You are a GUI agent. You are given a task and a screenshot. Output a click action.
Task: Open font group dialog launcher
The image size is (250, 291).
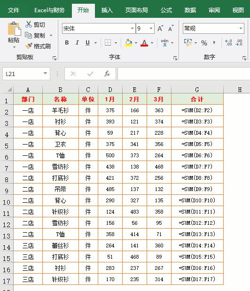(175, 58)
